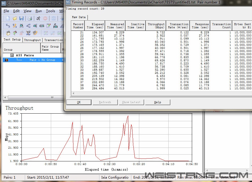
Task: Click checkered flag folder icon in third toolbar
Action: point(8,33)
